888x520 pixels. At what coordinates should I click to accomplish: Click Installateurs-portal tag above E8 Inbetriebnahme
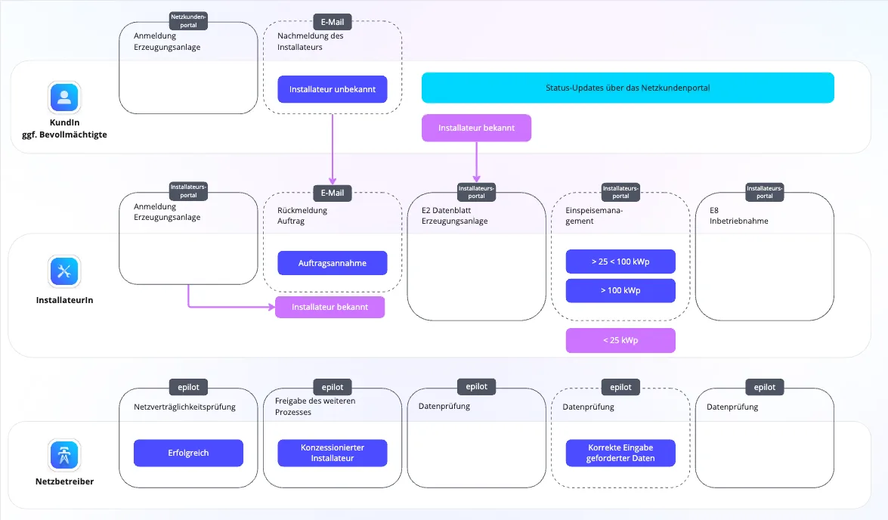pyautogui.click(x=765, y=192)
